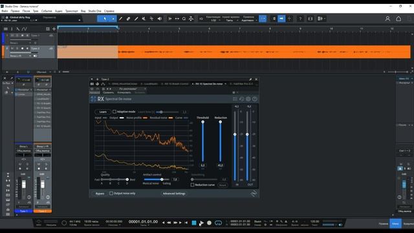The image size is (414, 233).
Task: Open RX plugin settings gear icon
Action: coord(248,99)
